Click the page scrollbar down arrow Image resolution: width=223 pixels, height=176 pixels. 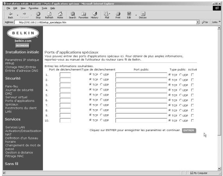(x=219, y=169)
